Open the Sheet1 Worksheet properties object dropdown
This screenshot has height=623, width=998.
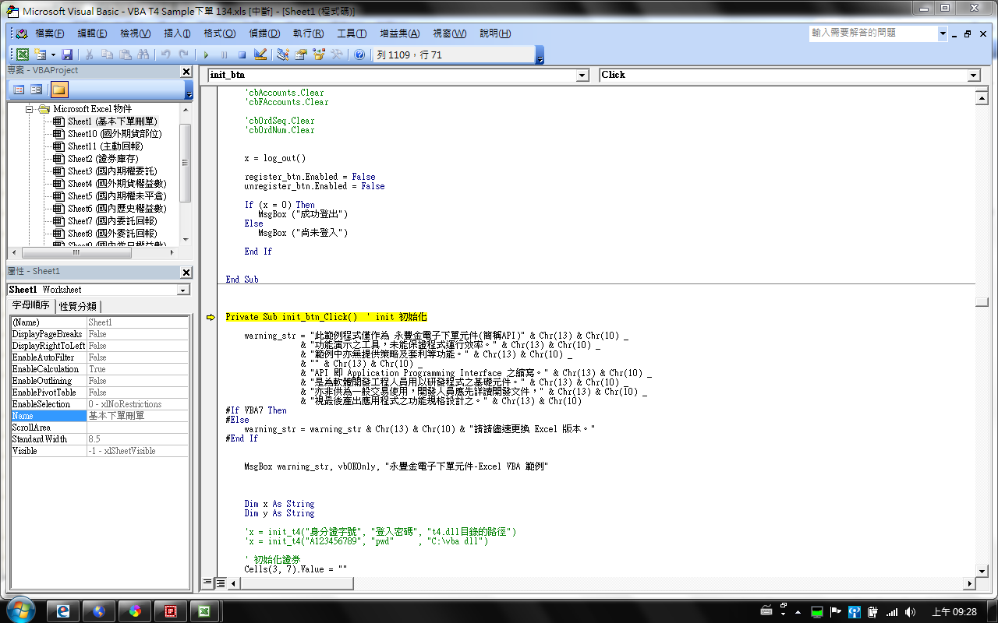click(x=183, y=290)
